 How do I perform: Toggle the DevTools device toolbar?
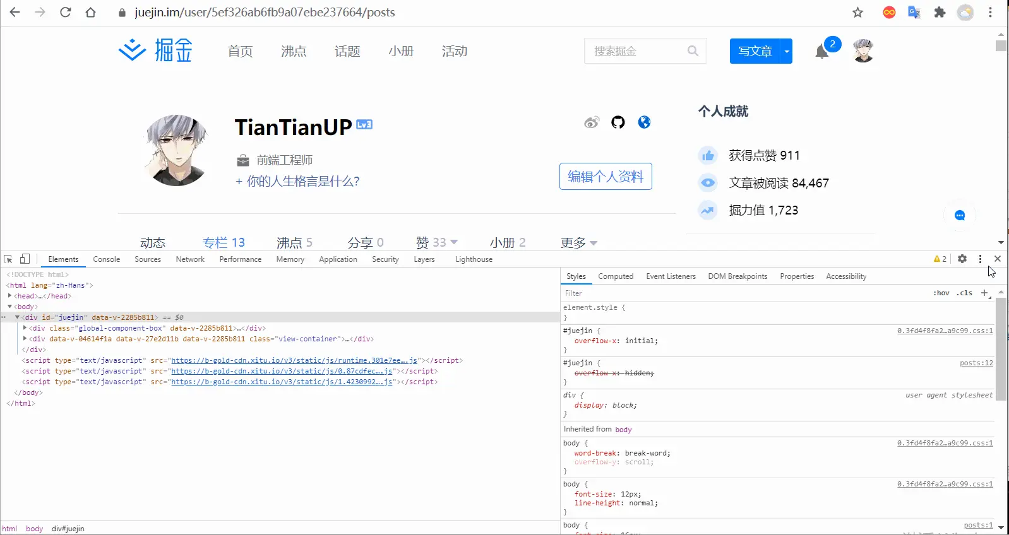(x=25, y=259)
